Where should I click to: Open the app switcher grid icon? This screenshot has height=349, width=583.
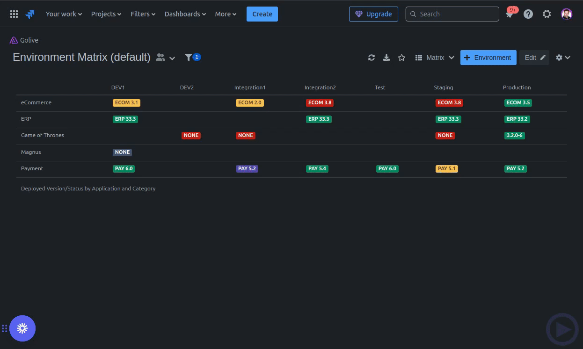pos(14,14)
